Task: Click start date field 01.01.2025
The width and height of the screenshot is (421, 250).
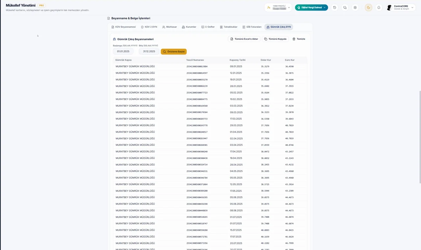Action: click(x=123, y=51)
